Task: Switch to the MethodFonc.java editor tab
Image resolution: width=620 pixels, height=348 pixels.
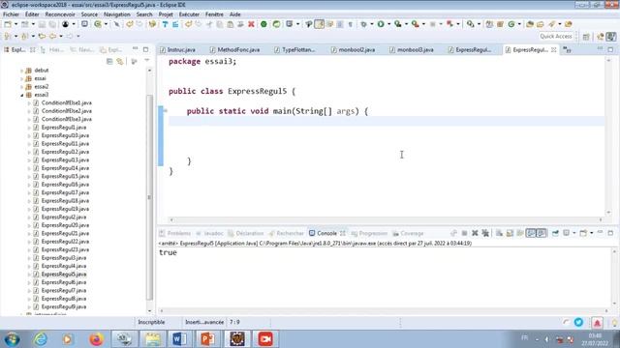Action: point(234,50)
